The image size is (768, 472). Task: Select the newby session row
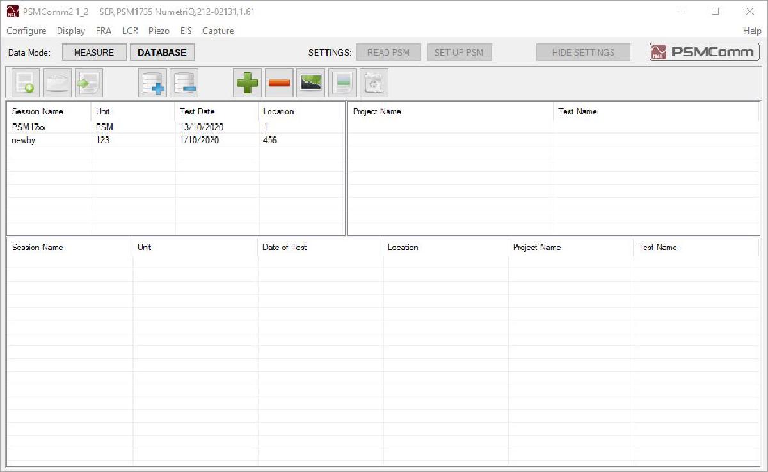tap(49, 140)
